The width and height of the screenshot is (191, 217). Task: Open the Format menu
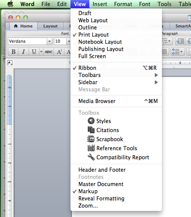click(x=123, y=4)
